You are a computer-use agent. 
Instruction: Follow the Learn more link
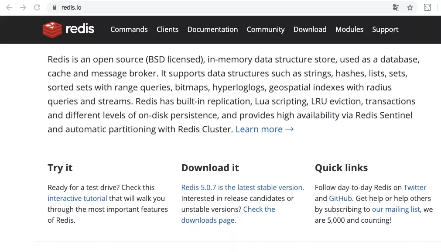pos(264,129)
